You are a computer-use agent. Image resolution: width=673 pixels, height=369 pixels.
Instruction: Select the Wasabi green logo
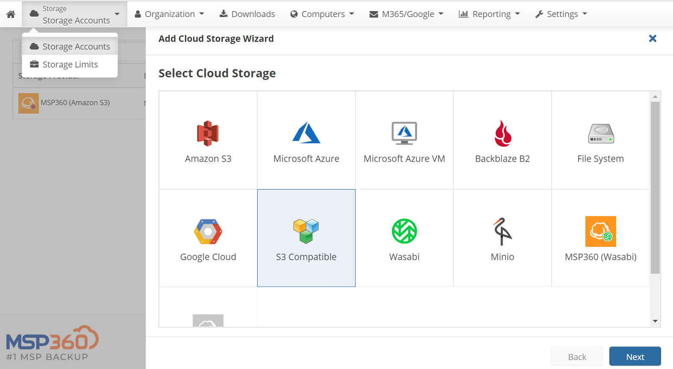(404, 231)
